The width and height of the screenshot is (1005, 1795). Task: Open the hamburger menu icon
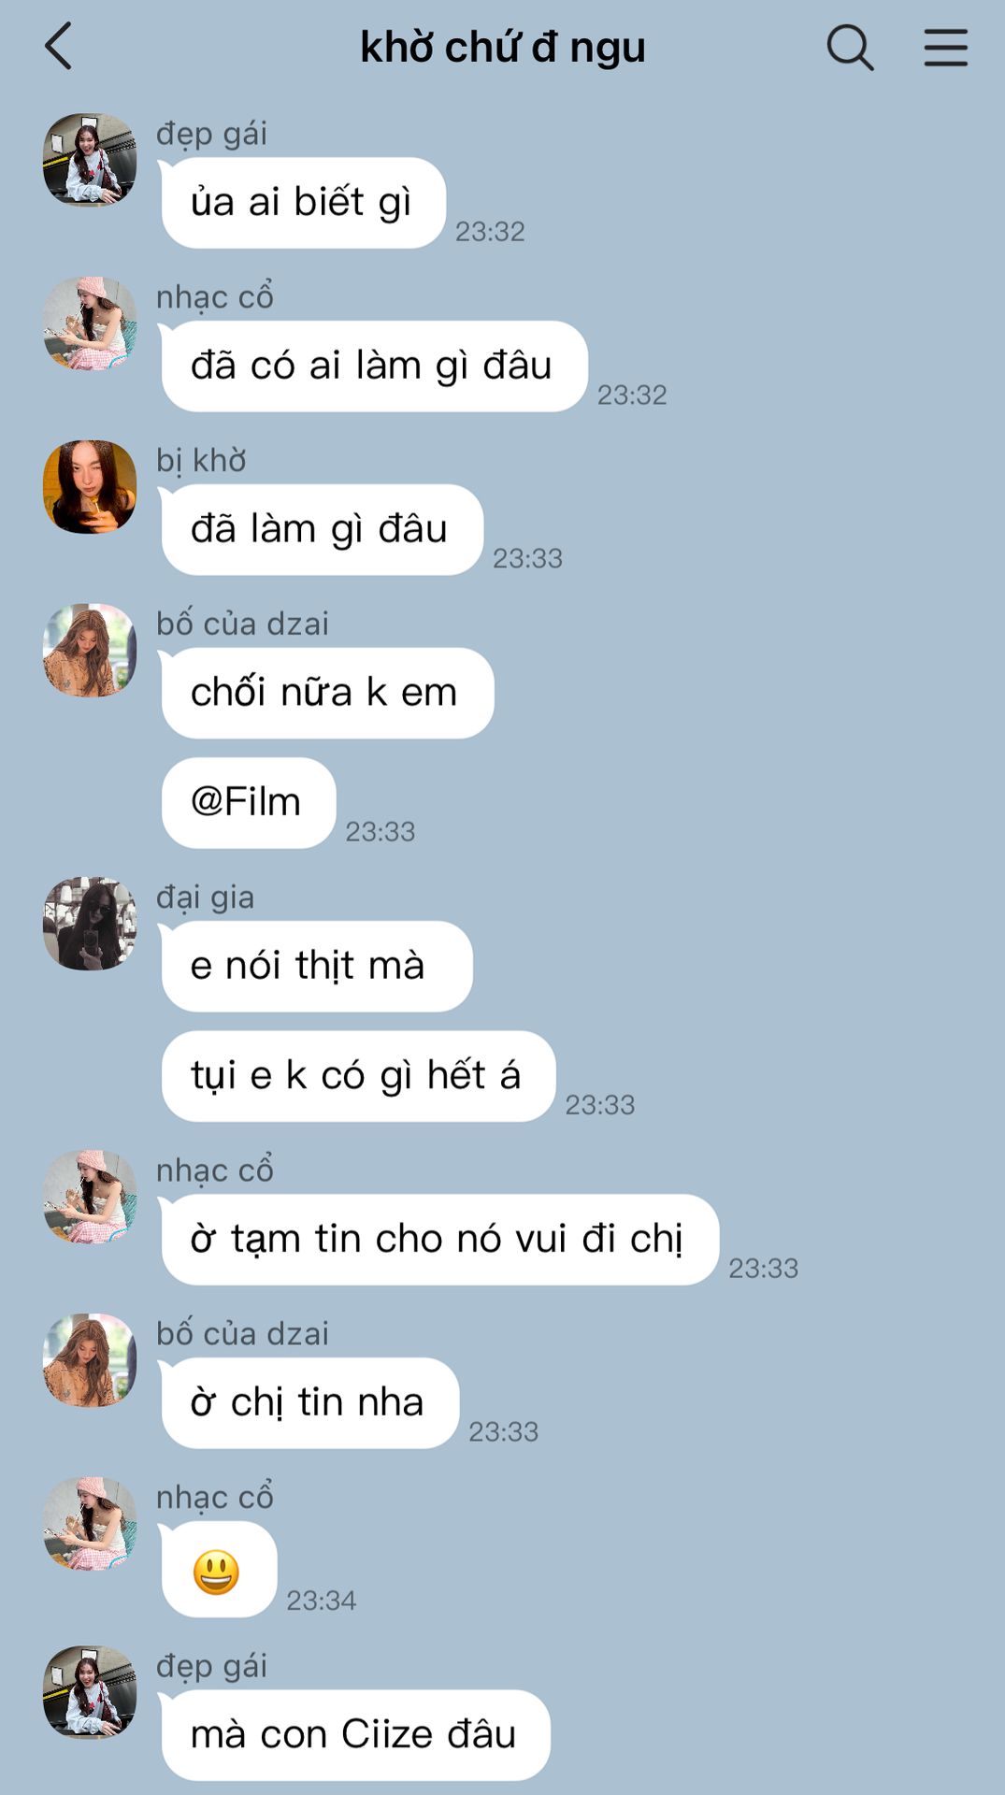pyautogui.click(x=945, y=47)
